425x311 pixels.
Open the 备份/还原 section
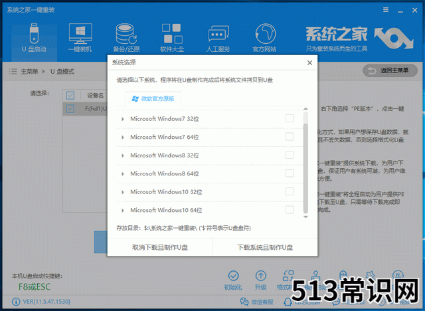click(126, 38)
